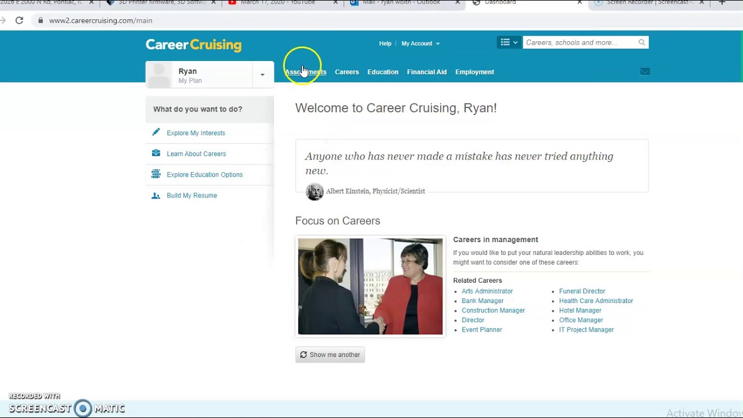Close the Mail Outlook tab

click(x=458, y=2)
